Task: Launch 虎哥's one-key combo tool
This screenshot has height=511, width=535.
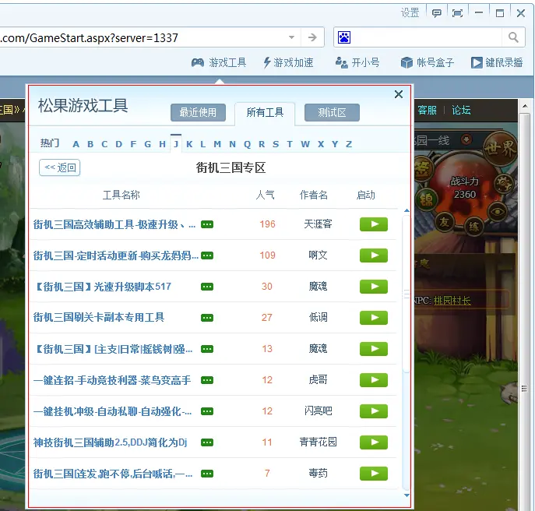Action: point(374,380)
